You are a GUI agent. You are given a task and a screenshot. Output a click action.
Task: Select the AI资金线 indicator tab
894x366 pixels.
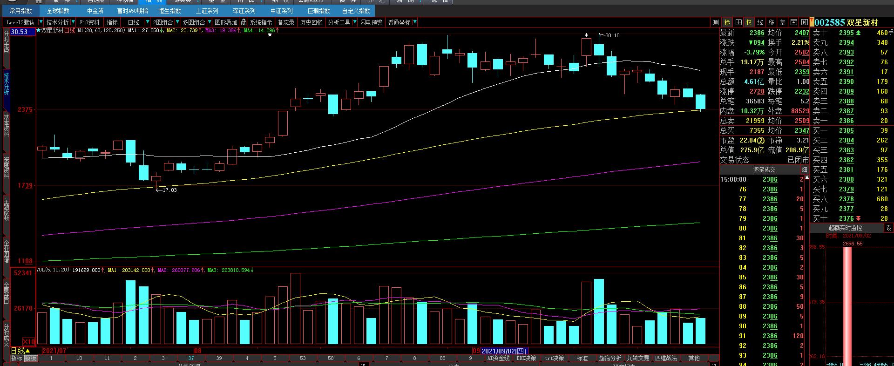point(498,359)
